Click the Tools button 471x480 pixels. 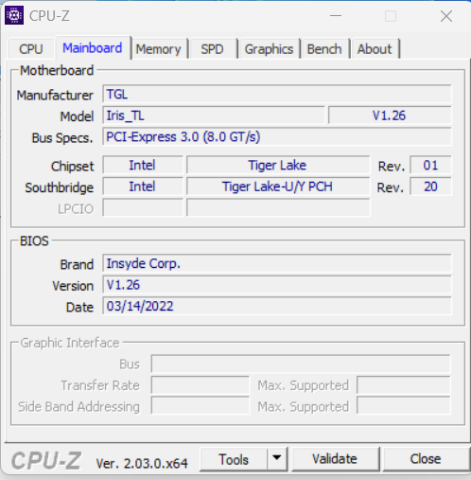click(x=234, y=459)
